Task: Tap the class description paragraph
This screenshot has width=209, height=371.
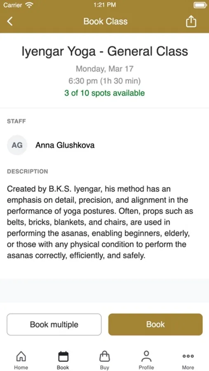Action: (100, 222)
